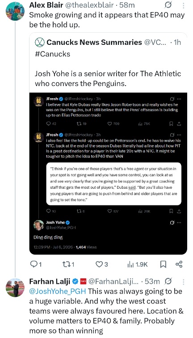View analytics showing 1.9K views
The width and height of the screenshot is (193, 338).
(137, 264)
